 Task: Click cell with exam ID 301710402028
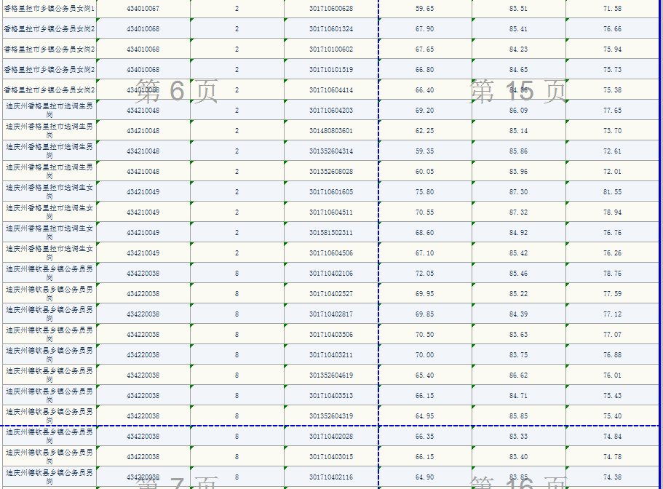point(331,437)
